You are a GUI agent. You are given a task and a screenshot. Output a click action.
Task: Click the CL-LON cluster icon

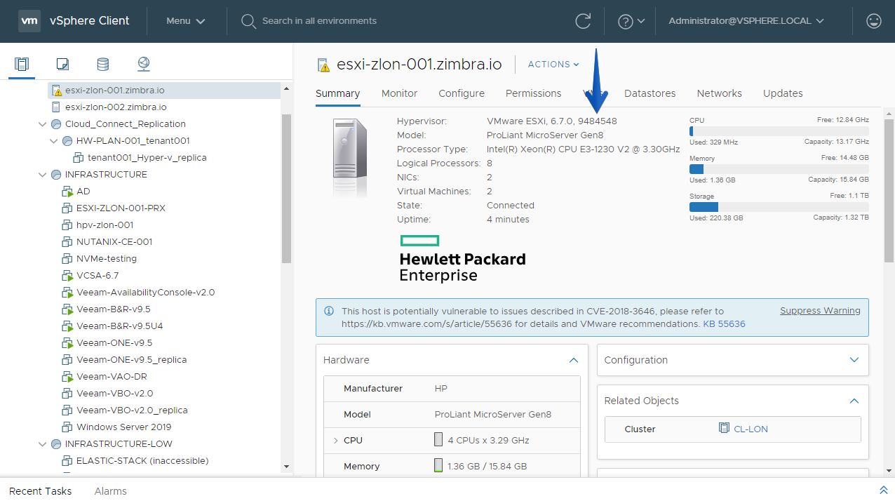(725, 428)
